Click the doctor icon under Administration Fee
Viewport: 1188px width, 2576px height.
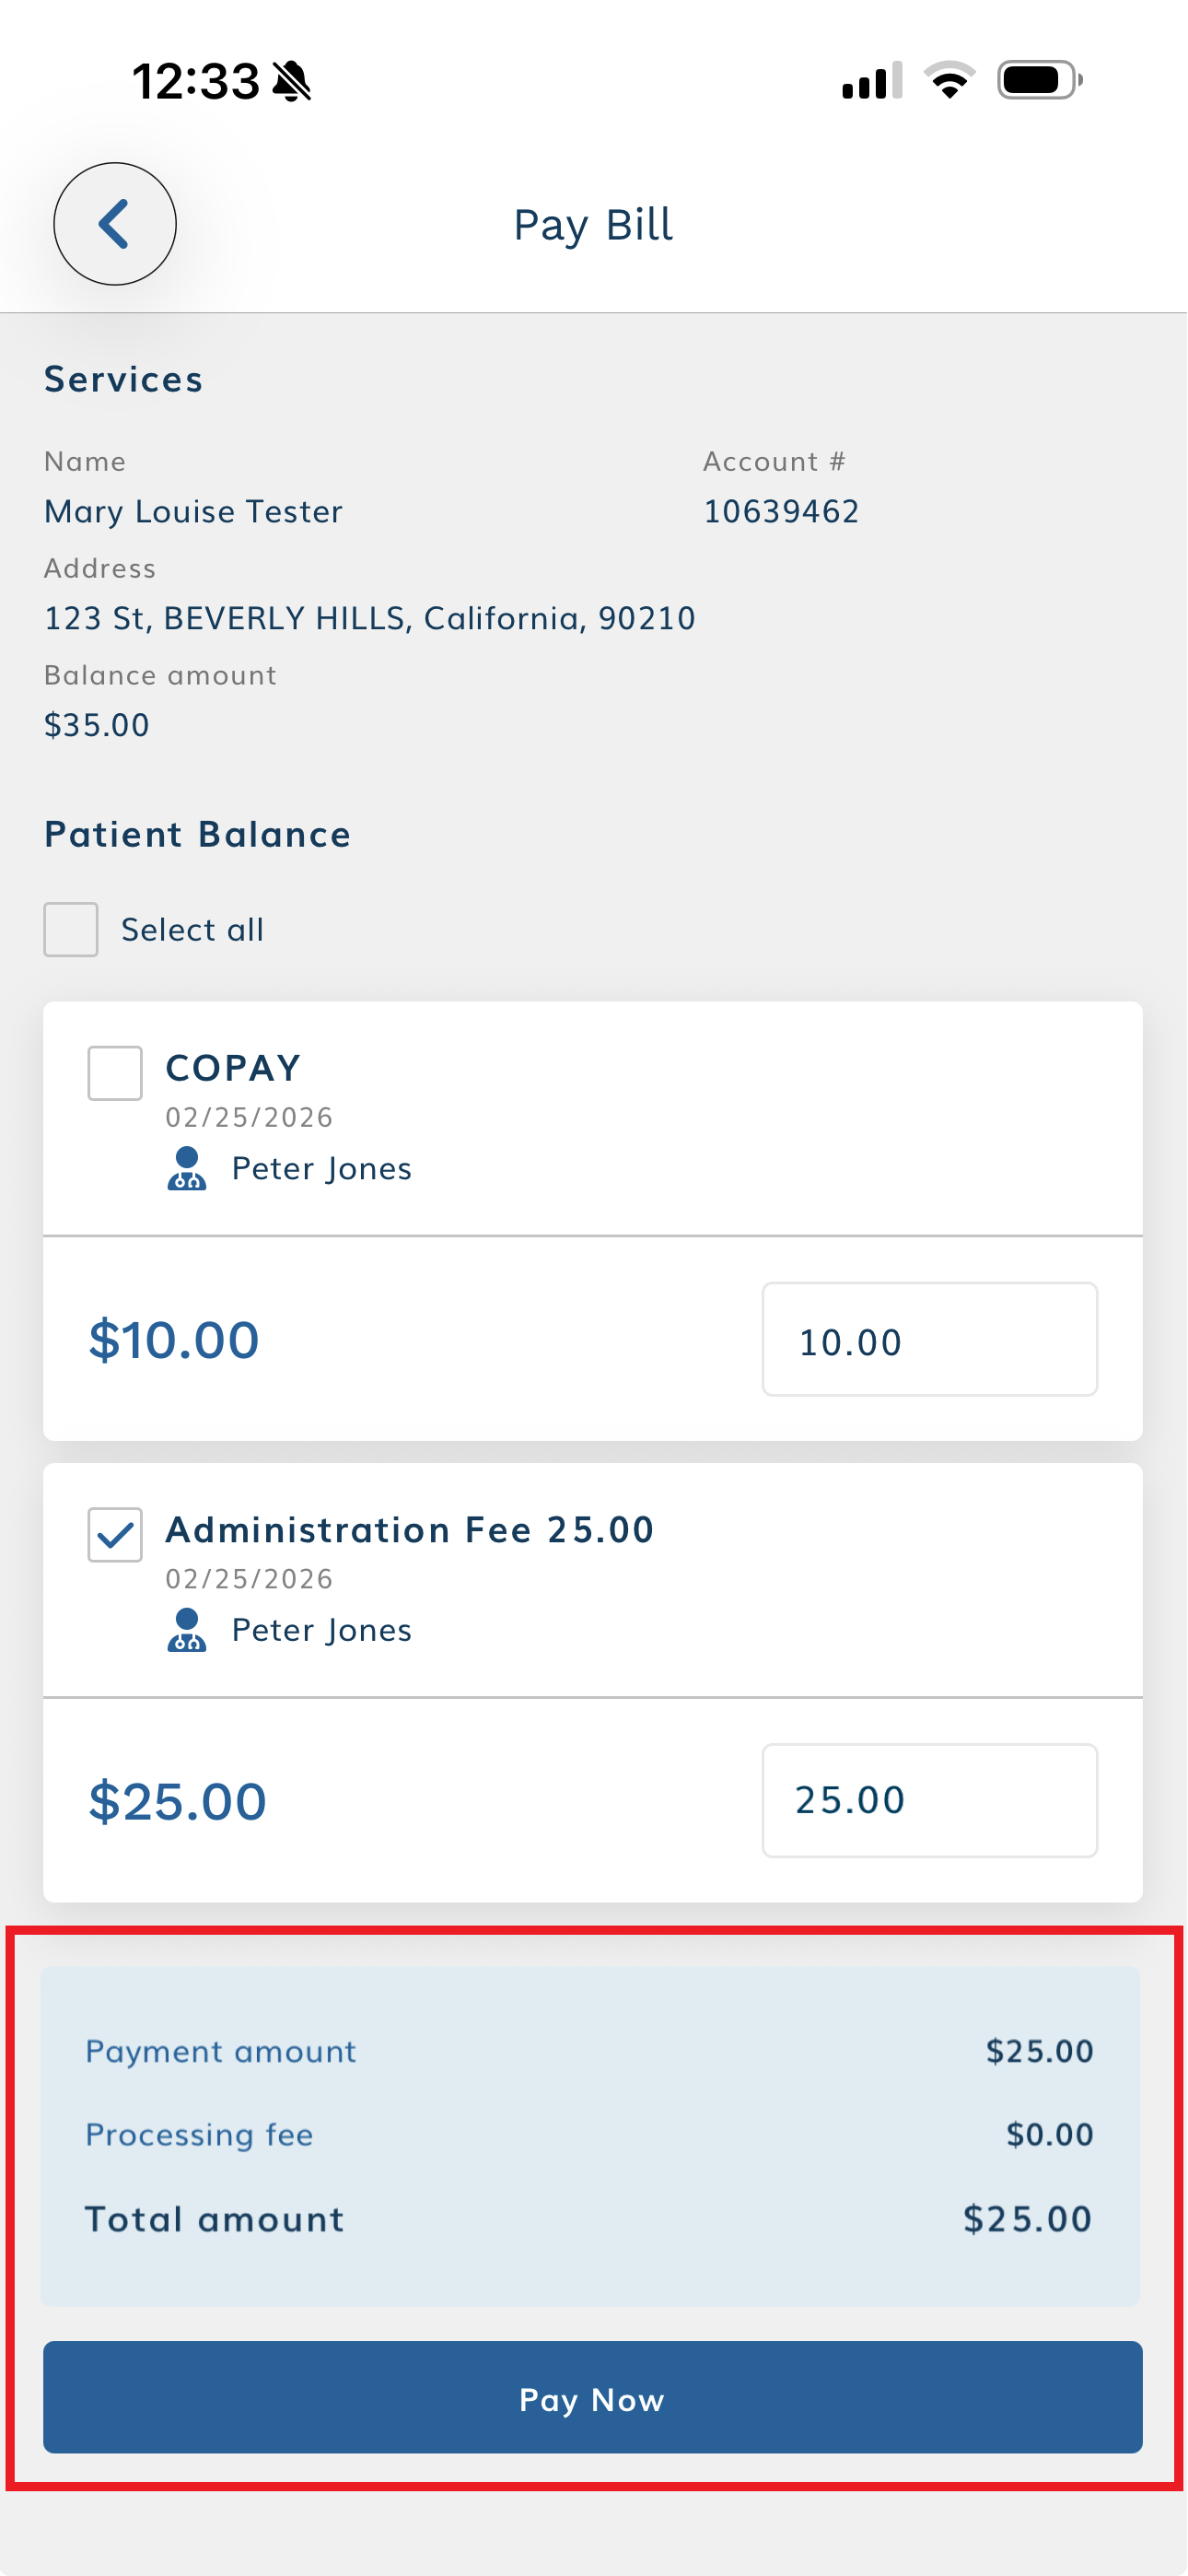[x=186, y=1630]
